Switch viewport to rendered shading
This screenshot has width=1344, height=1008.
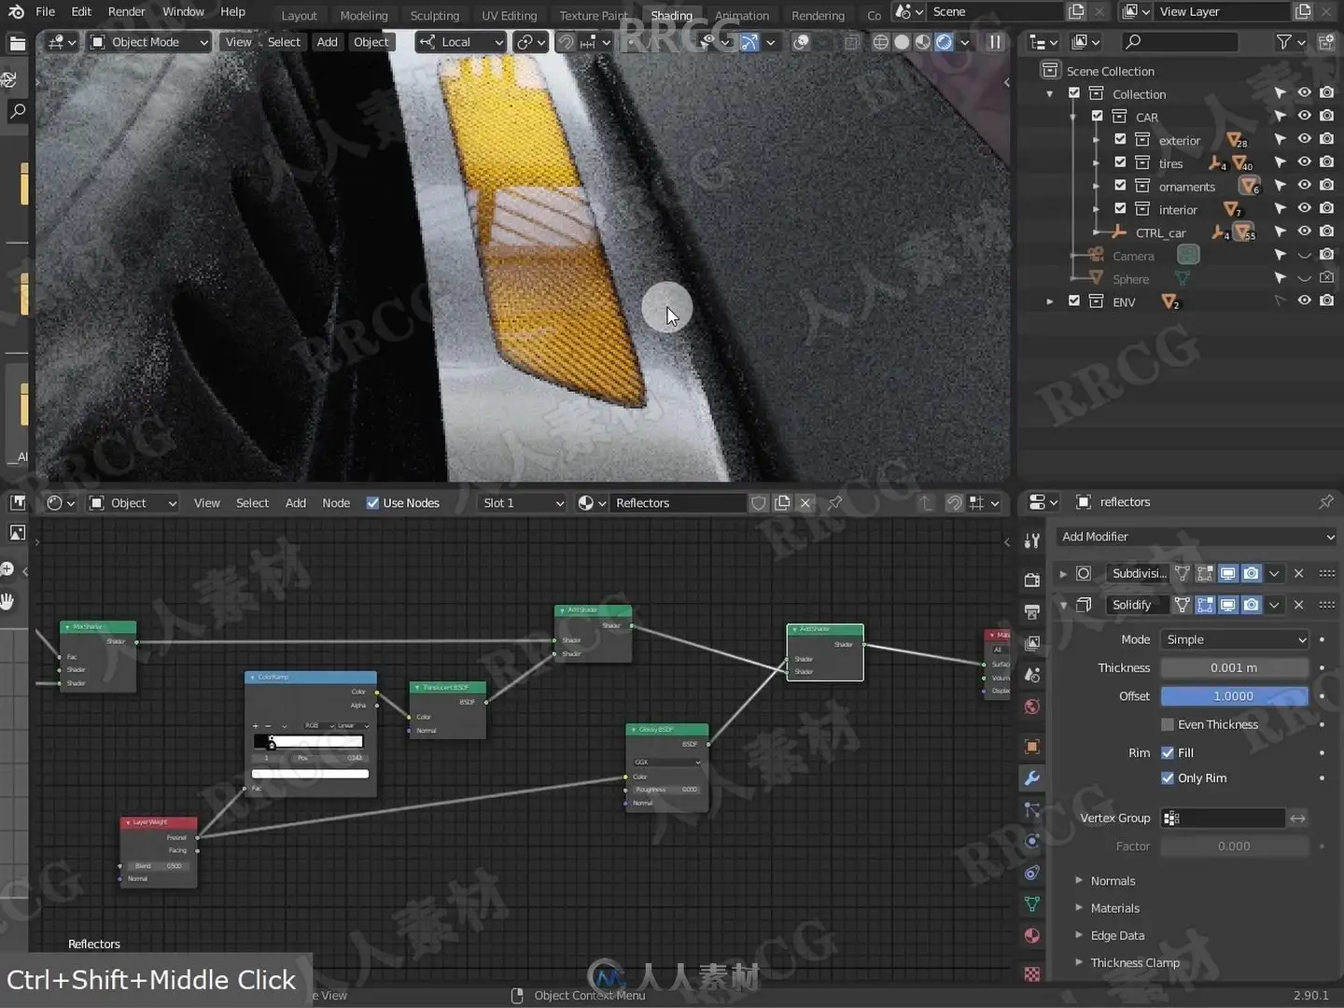pos(945,42)
